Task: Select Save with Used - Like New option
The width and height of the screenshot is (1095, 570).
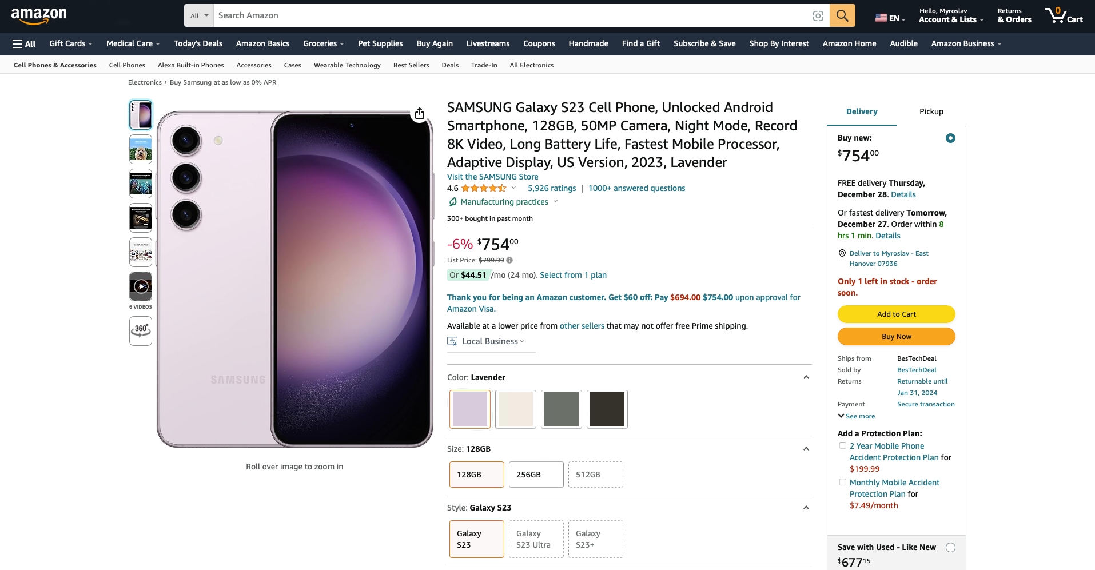Action: click(x=950, y=548)
